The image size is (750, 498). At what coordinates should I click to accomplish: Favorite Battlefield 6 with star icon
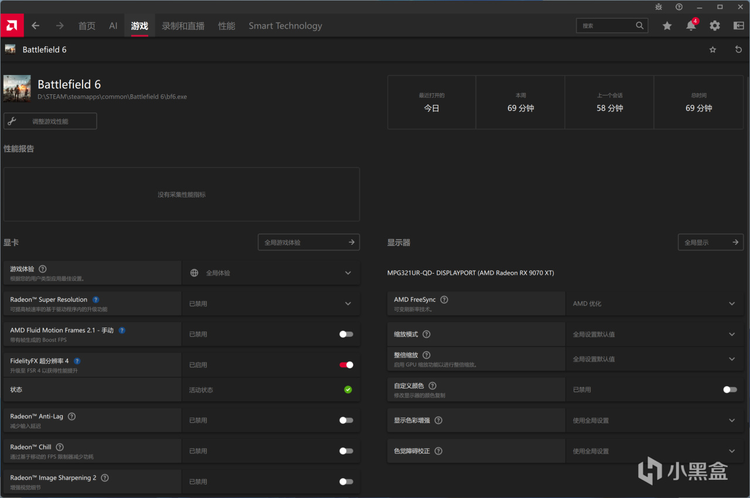tap(713, 50)
